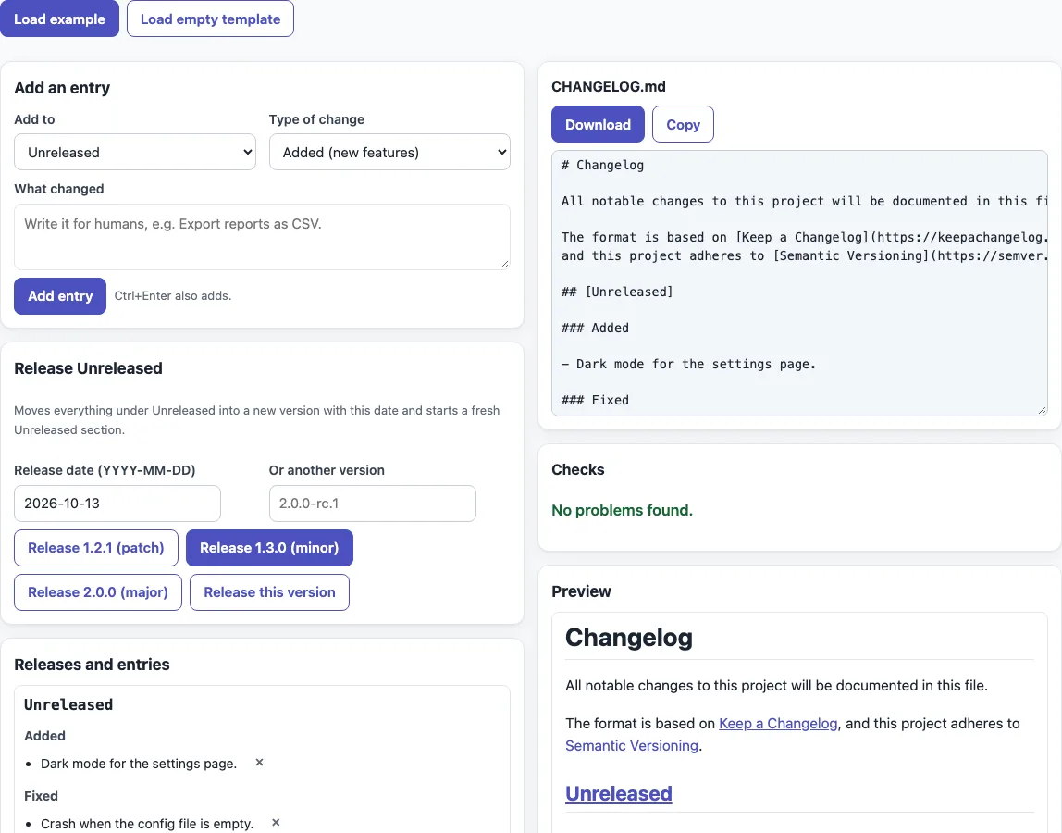Click the '### Added' line in markdown
This screenshot has height=833, width=1062.
coord(595,328)
